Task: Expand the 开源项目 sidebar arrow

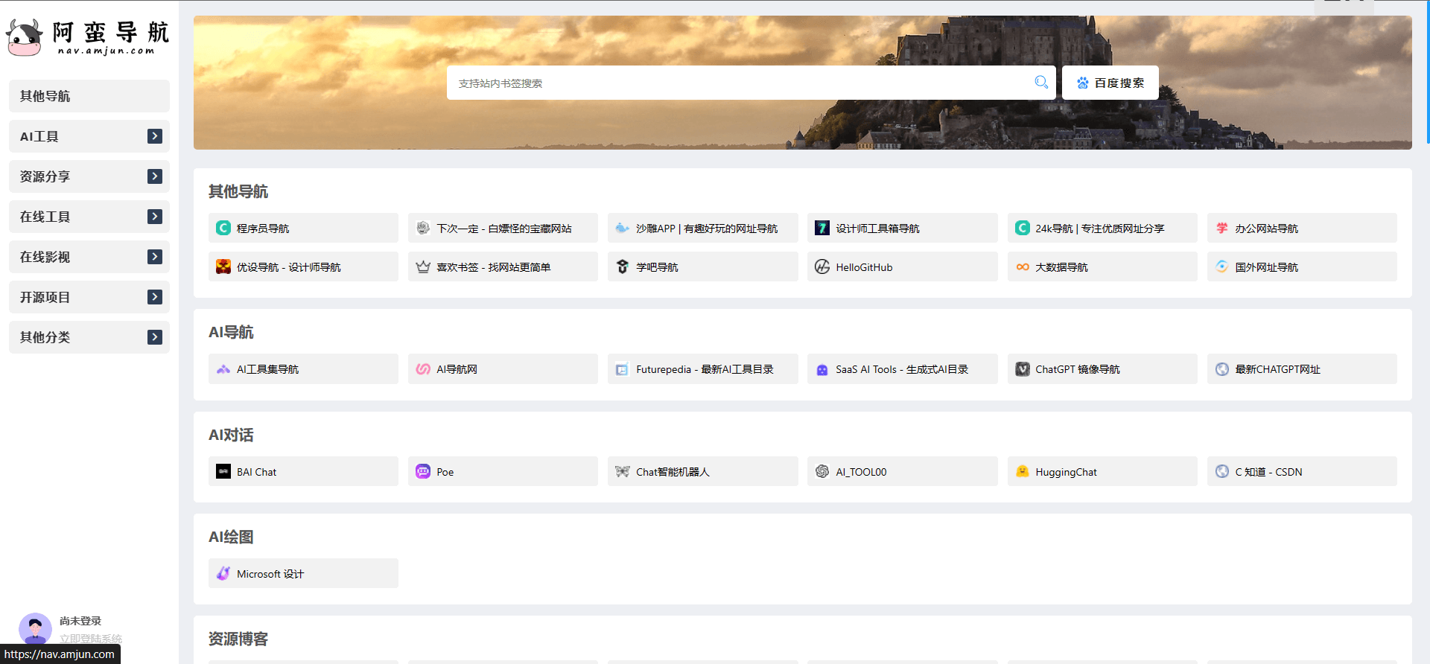Action: (155, 297)
